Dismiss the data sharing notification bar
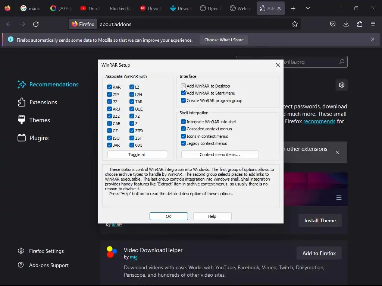382x286 pixels. (373, 39)
